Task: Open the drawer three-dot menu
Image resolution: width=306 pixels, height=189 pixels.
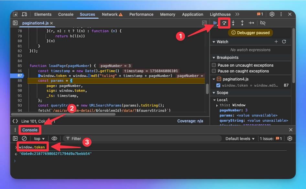Action: 15,130
